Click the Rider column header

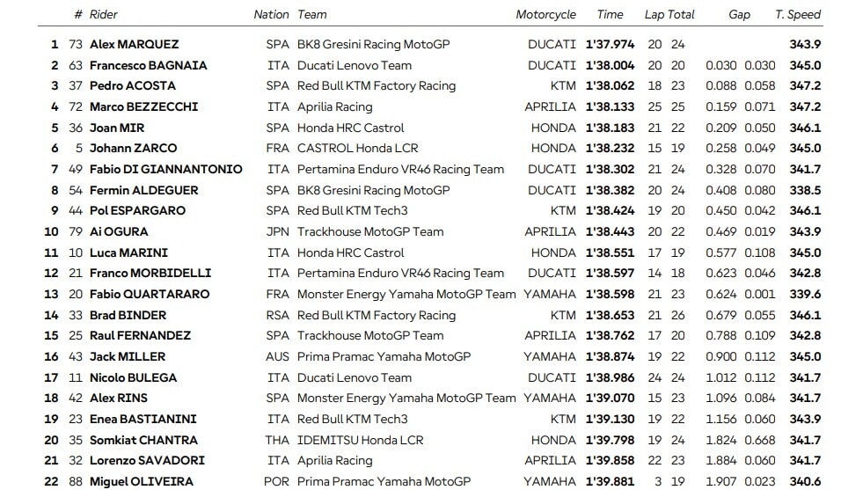(103, 14)
